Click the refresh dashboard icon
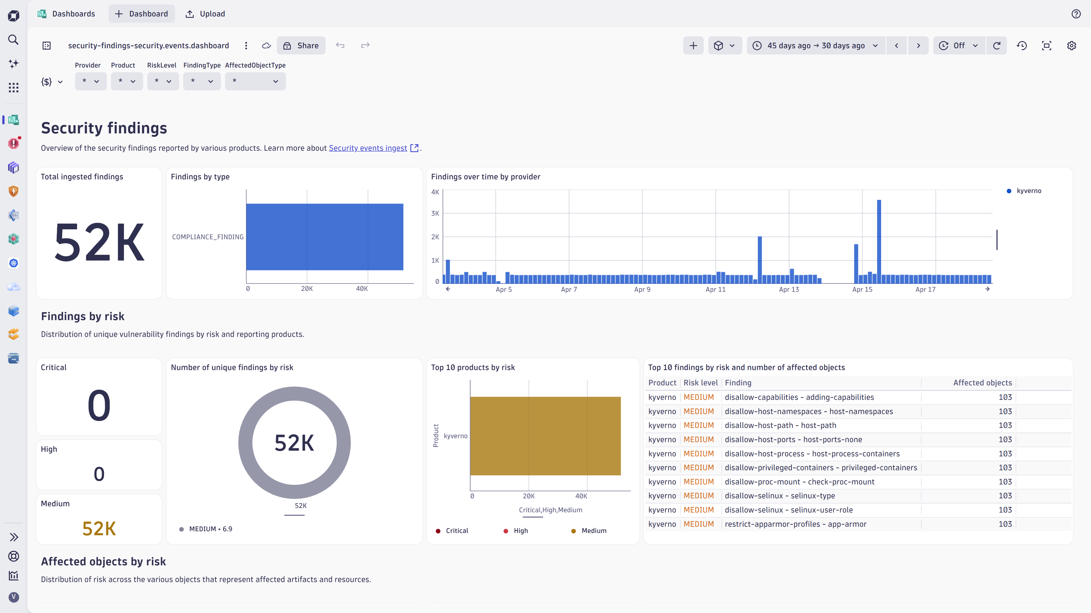The height and width of the screenshot is (613, 1091). (997, 46)
